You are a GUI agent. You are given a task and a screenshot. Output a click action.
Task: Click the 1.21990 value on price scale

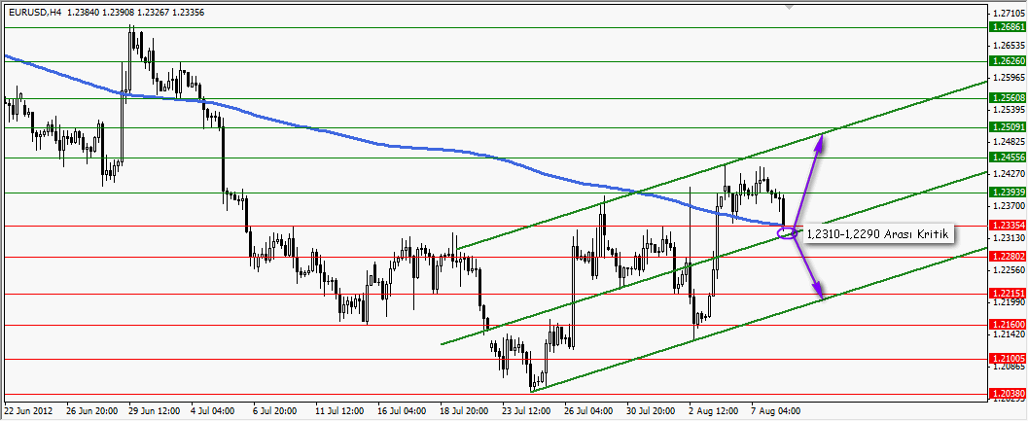tap(1009, 302)
